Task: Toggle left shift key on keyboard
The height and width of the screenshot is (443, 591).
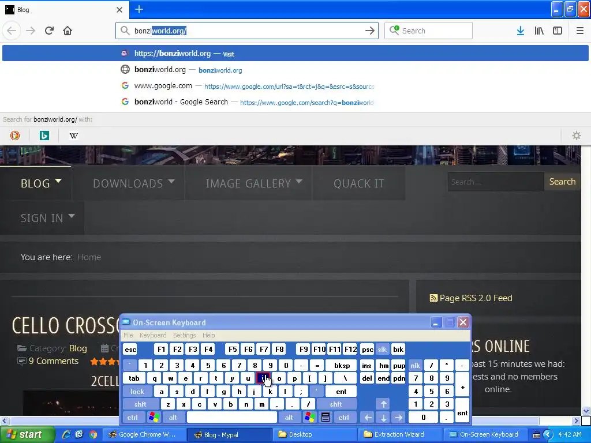Action: click(x=140, y=404)
